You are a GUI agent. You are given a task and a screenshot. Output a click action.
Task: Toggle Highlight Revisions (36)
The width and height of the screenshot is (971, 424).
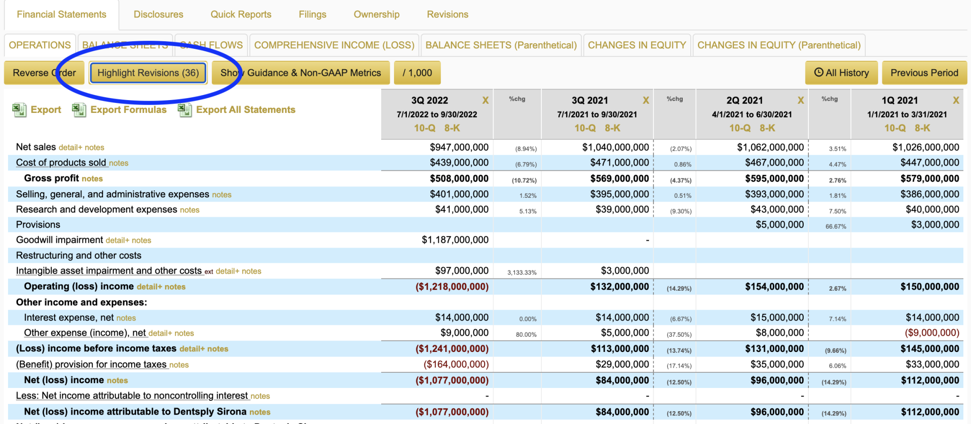(148, 73)
